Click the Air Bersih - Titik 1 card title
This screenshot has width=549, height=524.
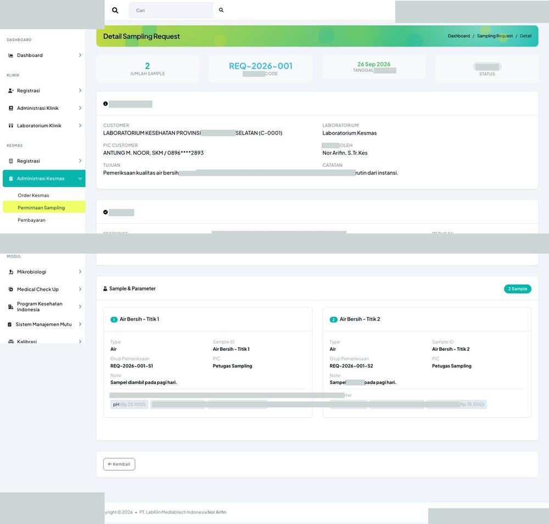coord(139,319)
